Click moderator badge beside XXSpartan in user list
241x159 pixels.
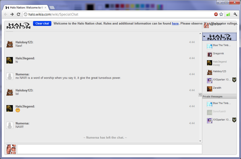click(x=234, y=80)
